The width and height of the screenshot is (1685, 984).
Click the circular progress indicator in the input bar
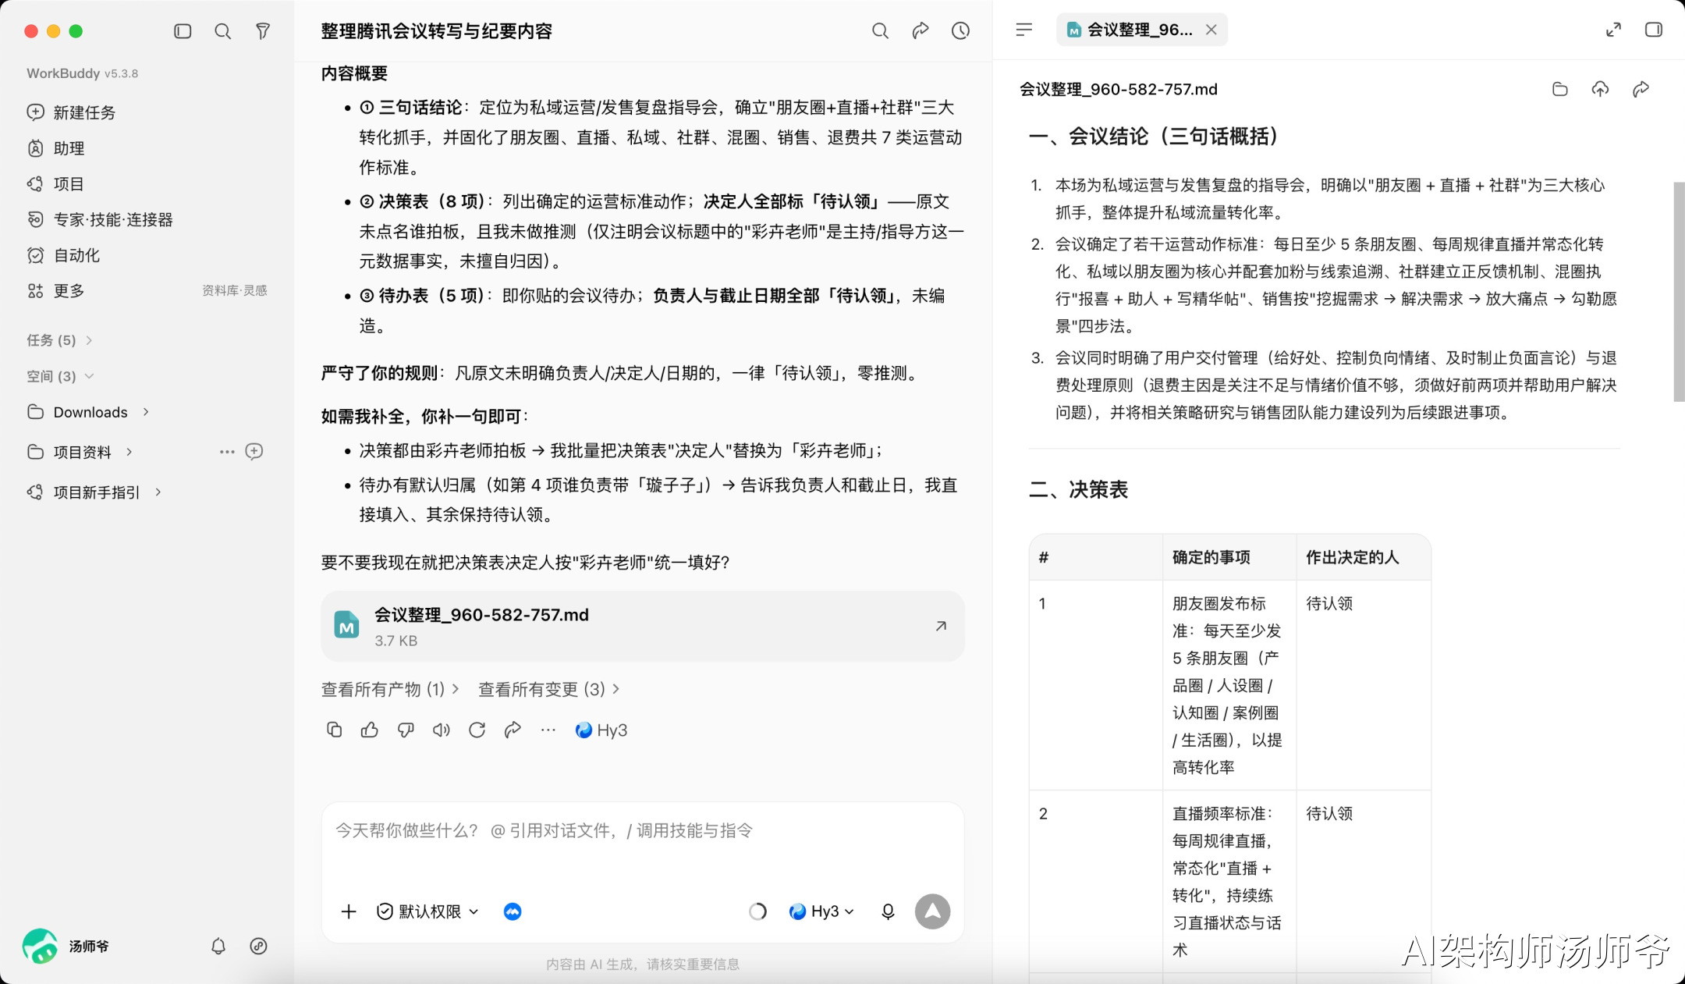(x=757, y=911)
